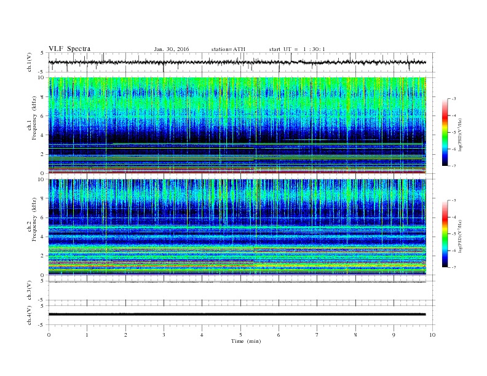This screenshot has width=487, height=376.
Task: Click the '1' tick on the time axis
Action: [87, 335]
